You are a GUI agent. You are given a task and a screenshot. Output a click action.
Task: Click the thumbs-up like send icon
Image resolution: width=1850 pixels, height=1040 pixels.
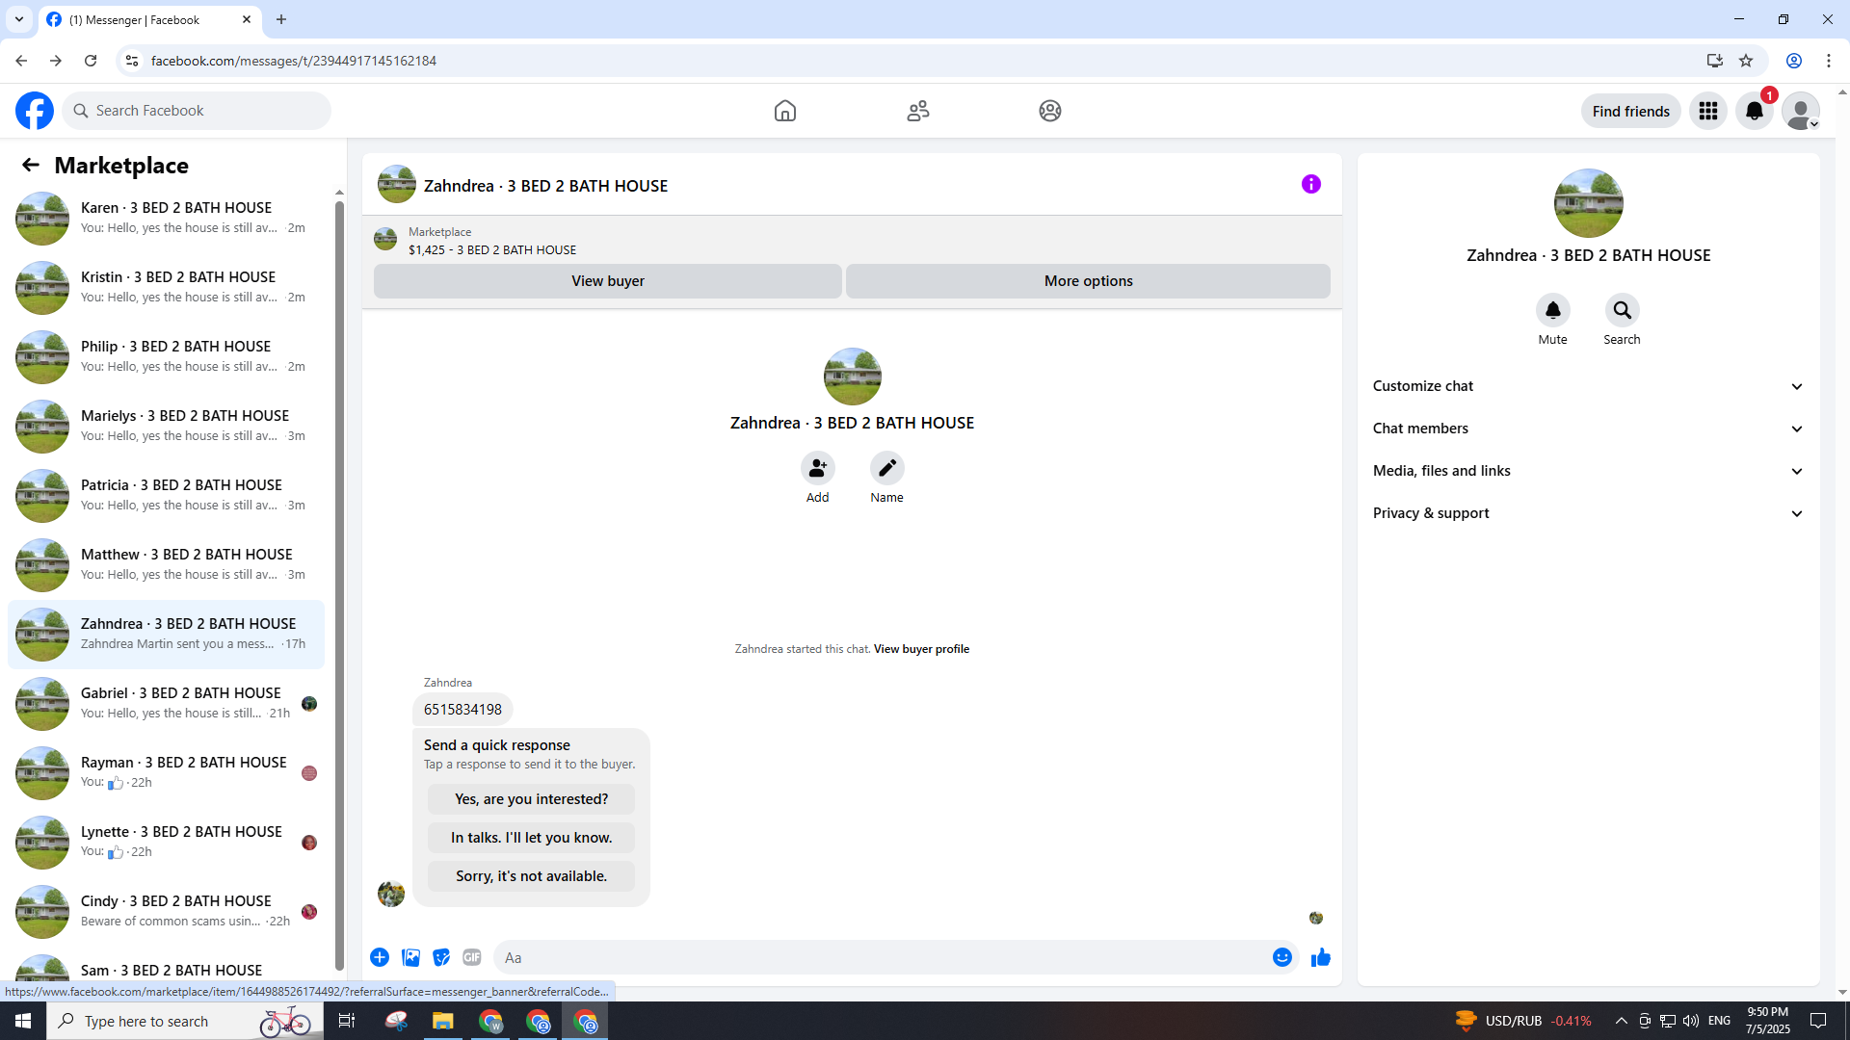click(1320, 957)
